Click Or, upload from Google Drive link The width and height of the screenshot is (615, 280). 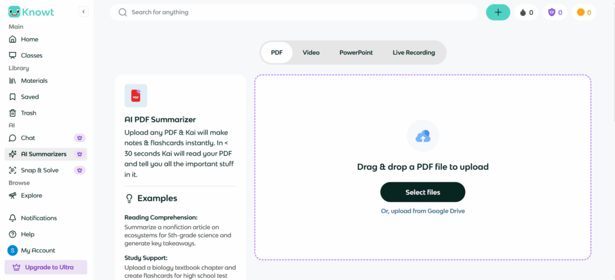(423, 211)
